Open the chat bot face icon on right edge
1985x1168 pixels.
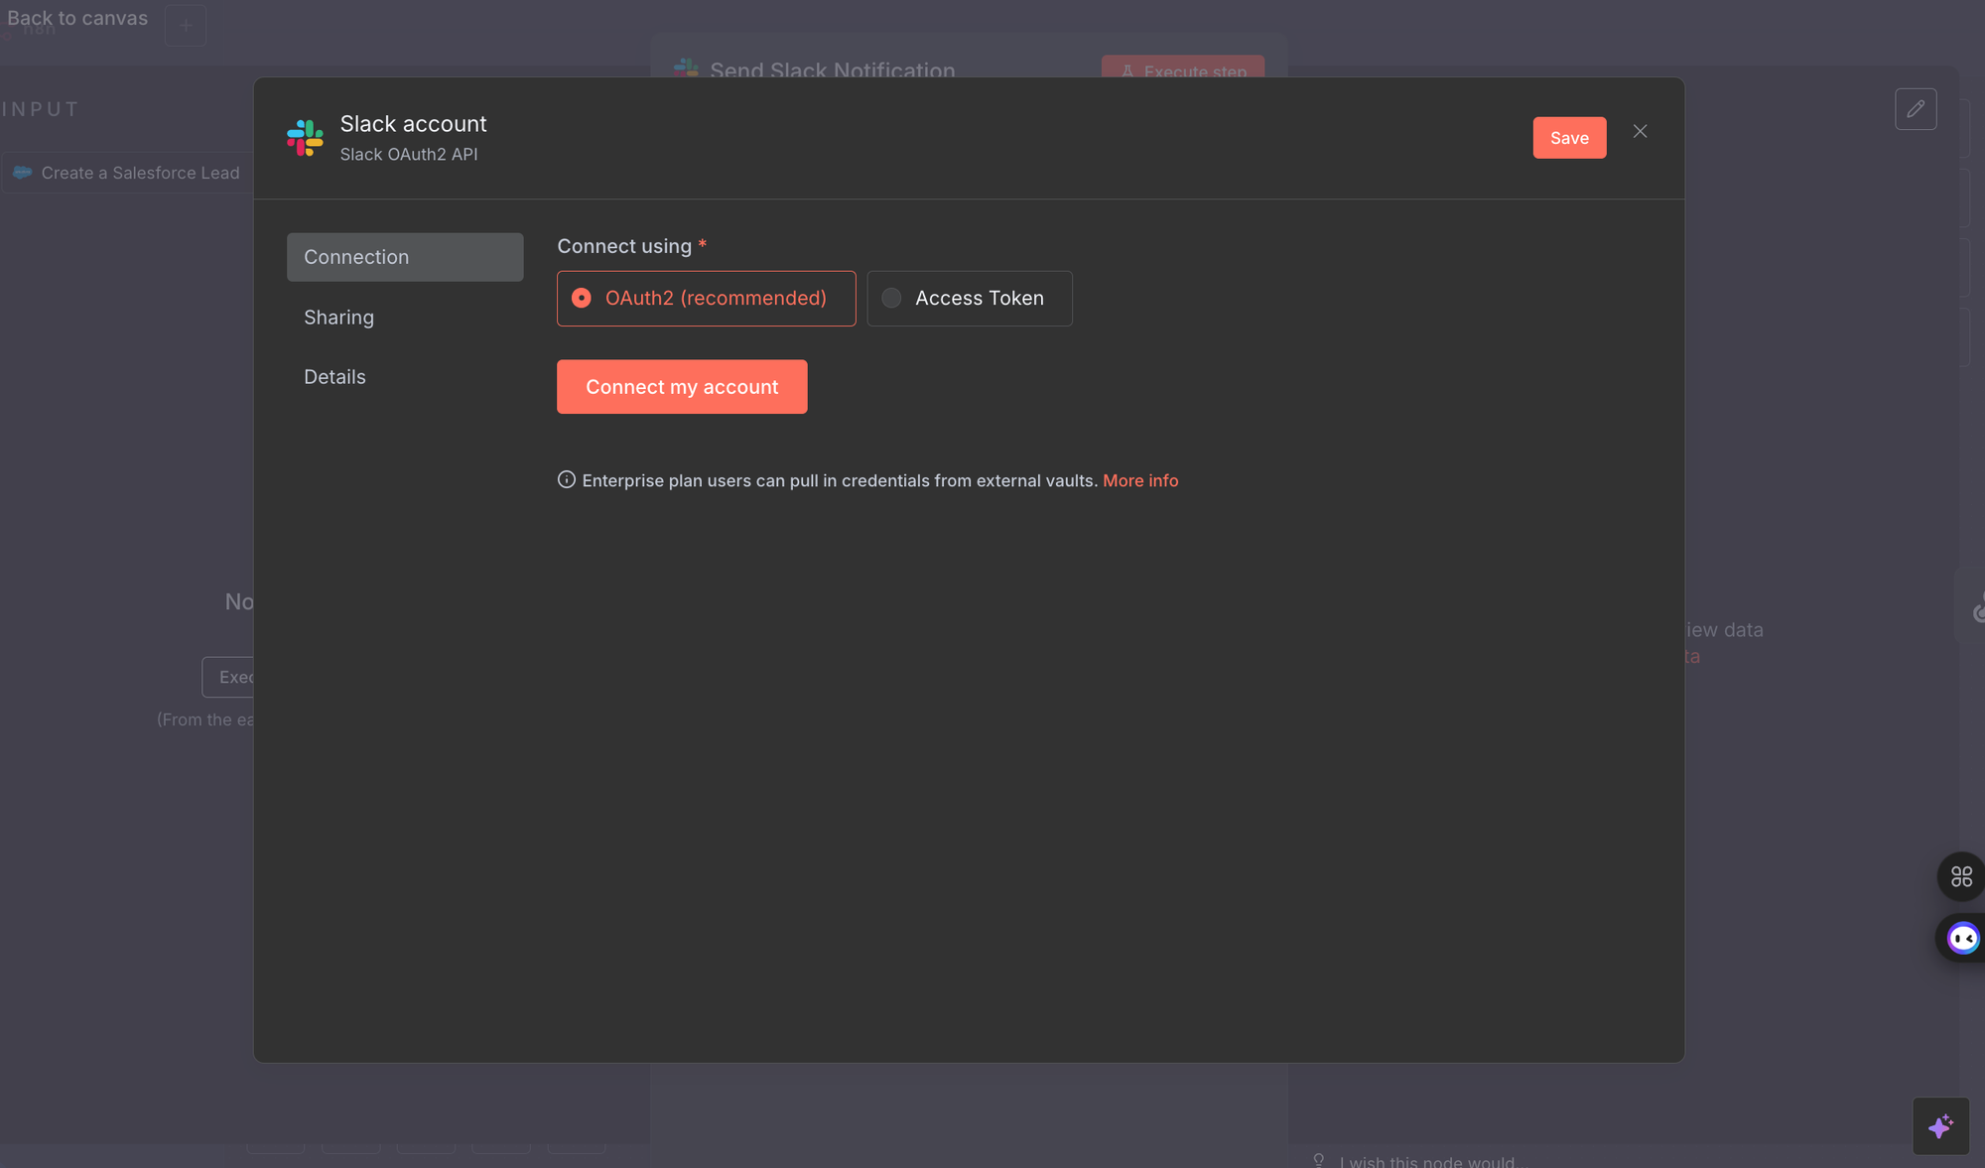tap(1962, 938)
